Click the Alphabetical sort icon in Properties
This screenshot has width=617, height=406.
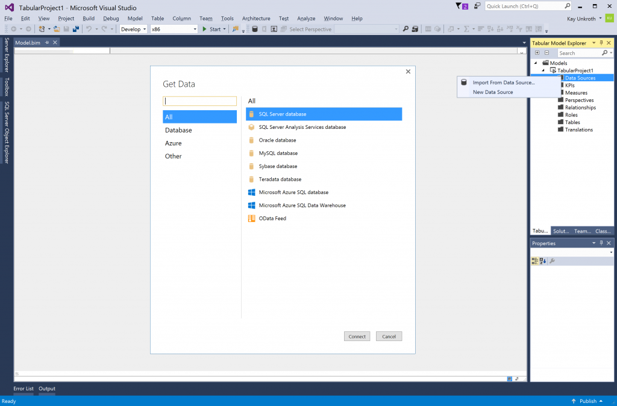(543, 261)
